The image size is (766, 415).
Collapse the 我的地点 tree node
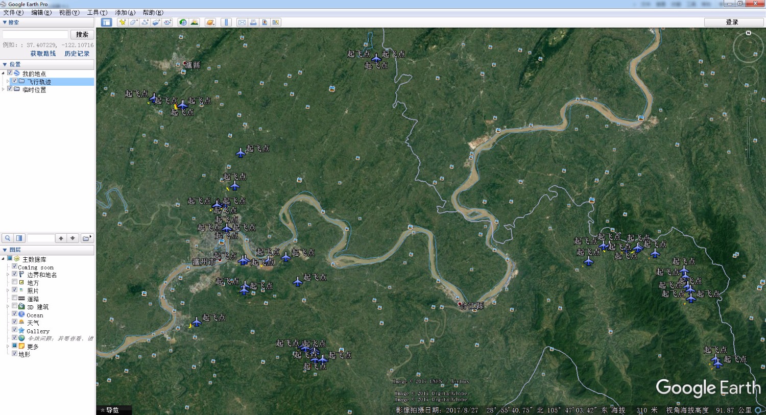pos(4,74)
